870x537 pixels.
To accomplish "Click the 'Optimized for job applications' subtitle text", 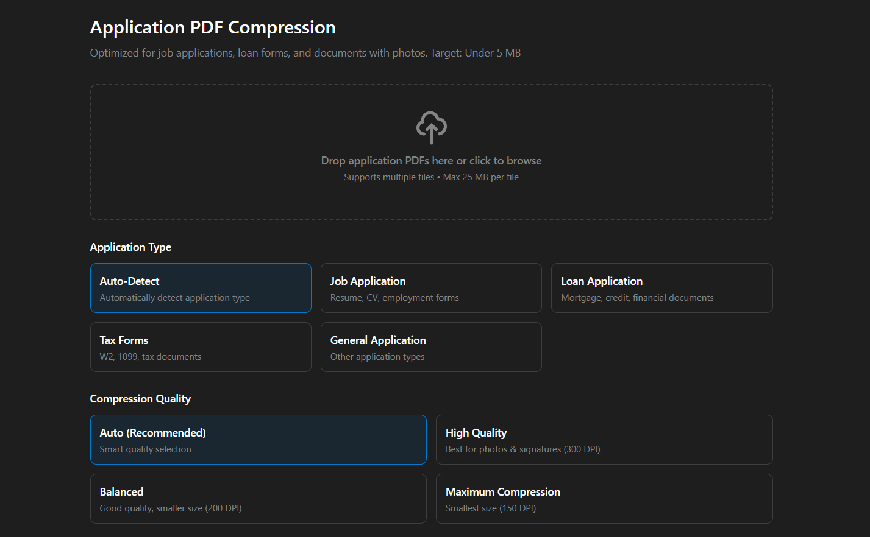I will 305,53.
